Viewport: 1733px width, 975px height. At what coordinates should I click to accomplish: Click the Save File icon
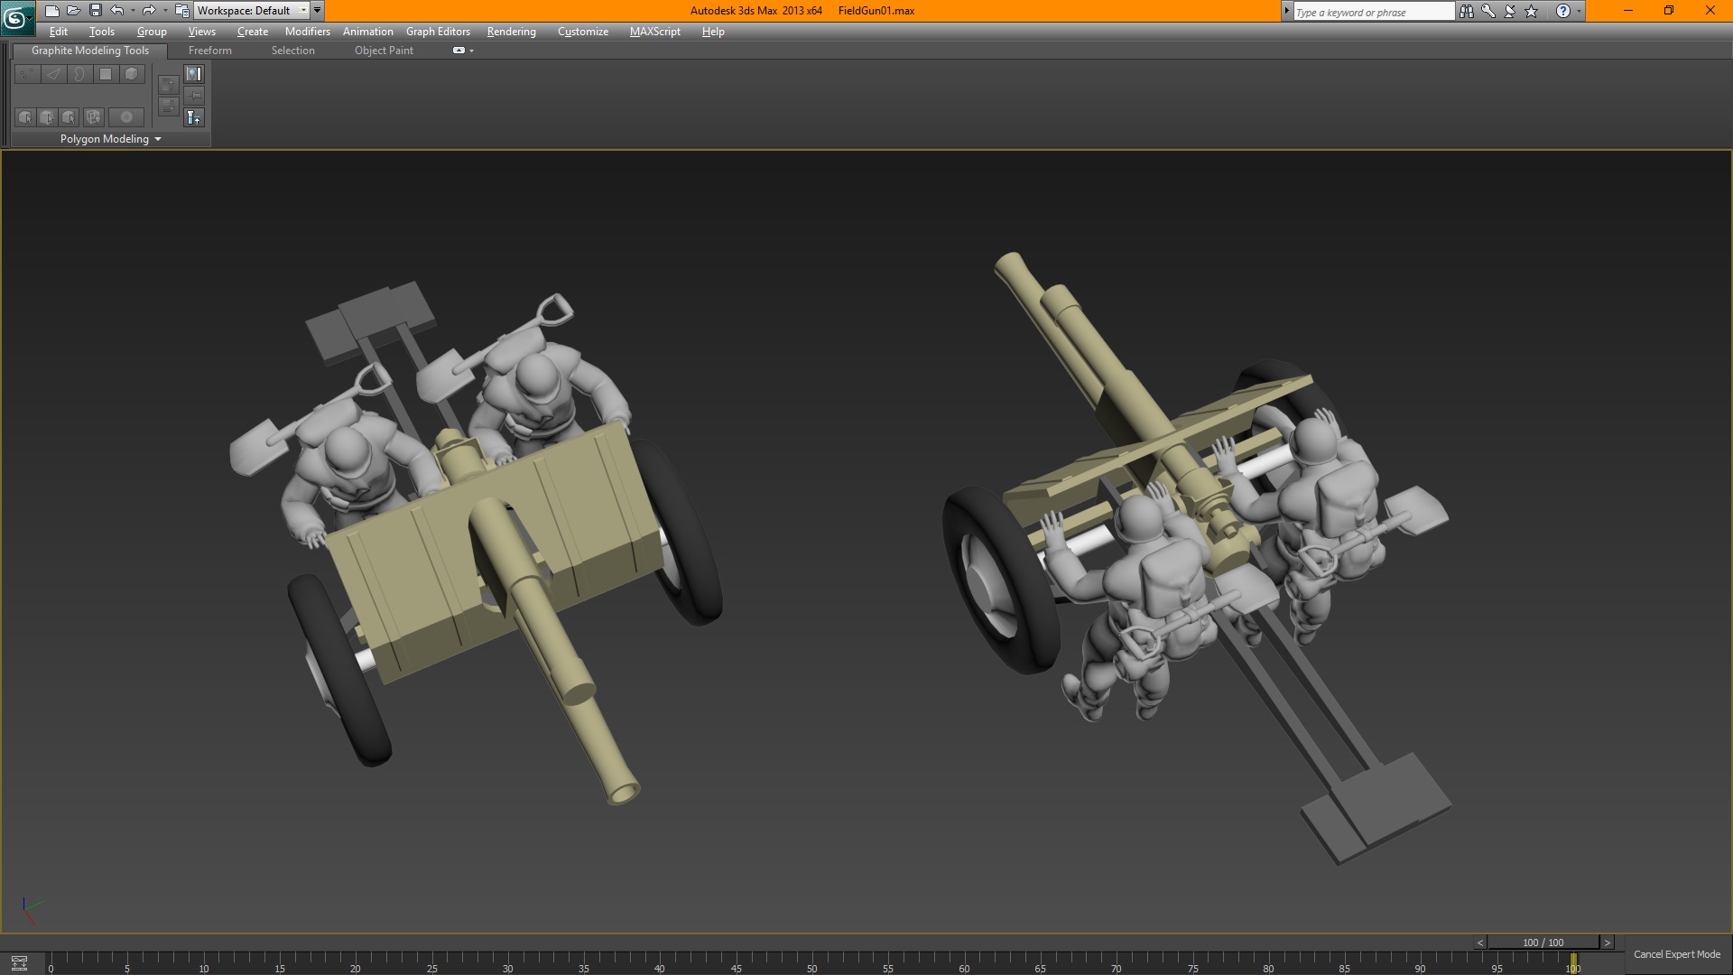click(95, 11)
